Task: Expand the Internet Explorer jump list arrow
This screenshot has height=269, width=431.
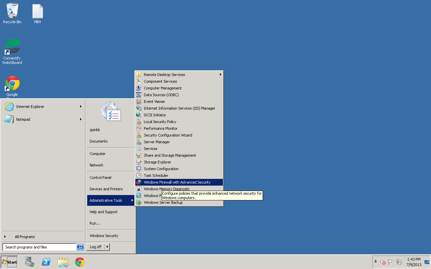Action: [x=81, y=107]
